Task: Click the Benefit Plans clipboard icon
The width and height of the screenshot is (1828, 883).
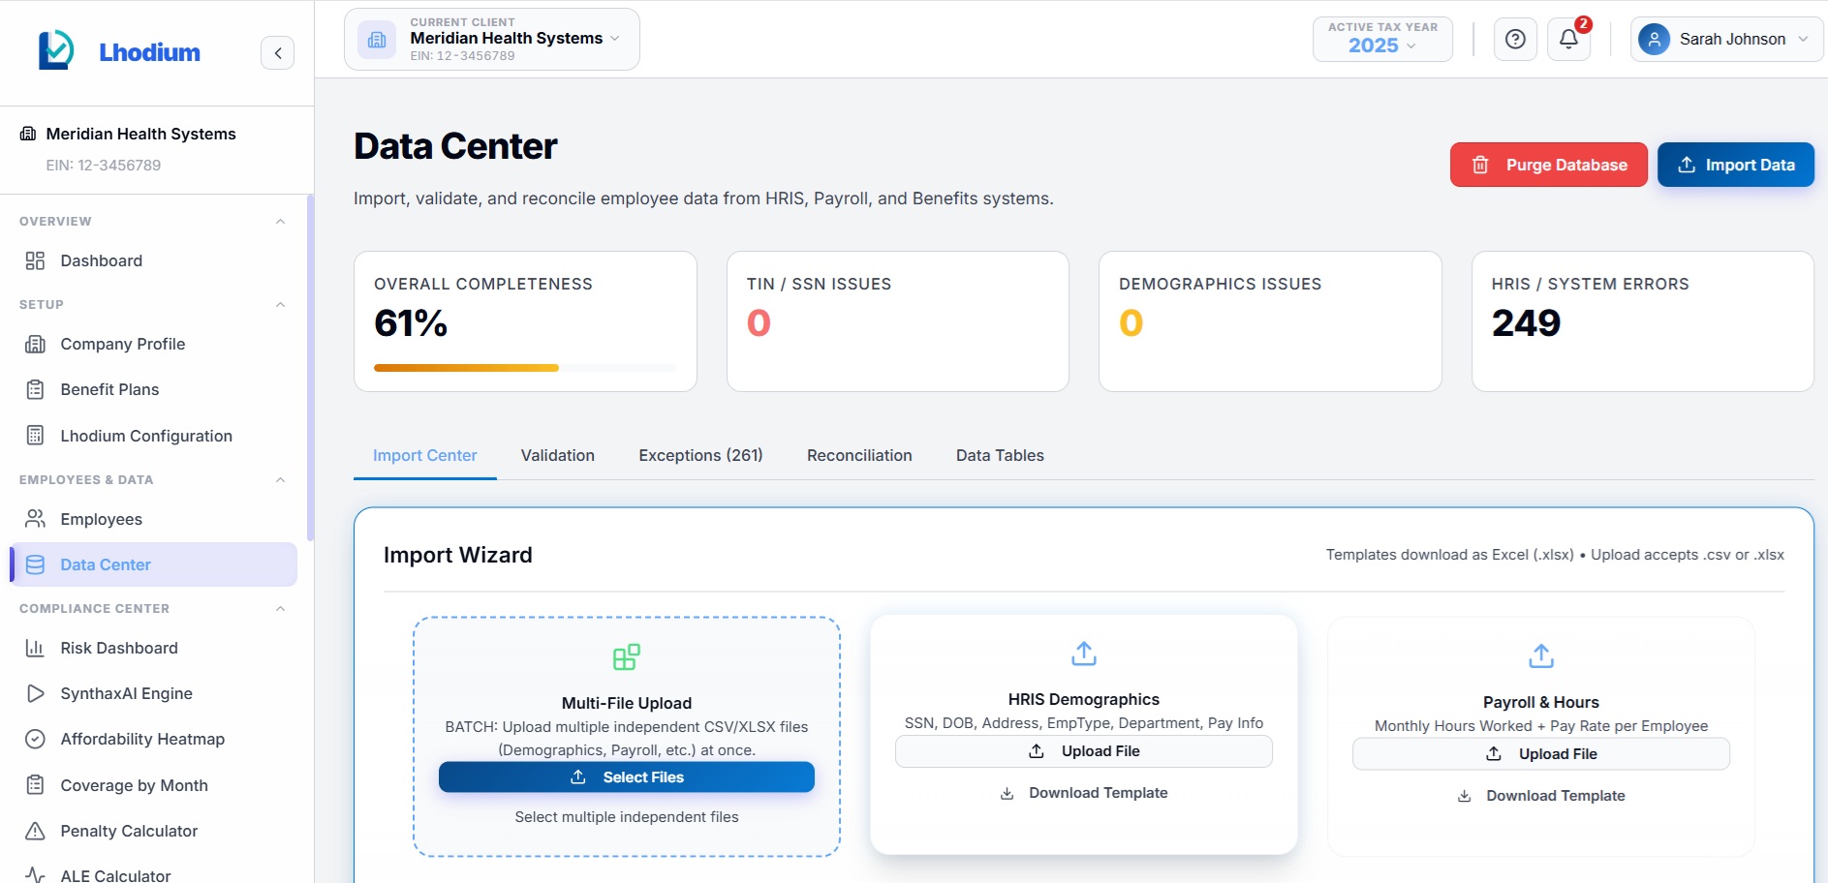Action: coord(35,389)
